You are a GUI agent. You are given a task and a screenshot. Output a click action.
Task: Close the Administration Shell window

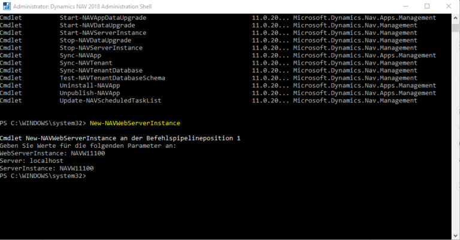click(x=449, y=6)
